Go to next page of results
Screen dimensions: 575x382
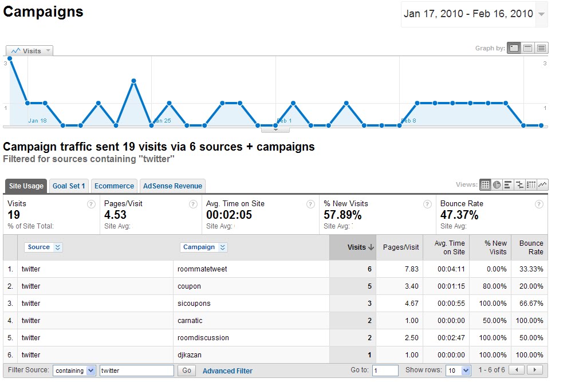click(x=535, y=370)
